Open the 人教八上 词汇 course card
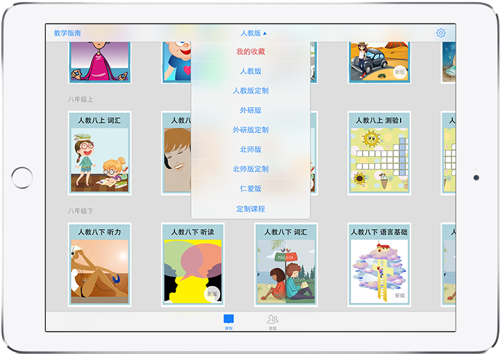Viewport: 500px width, 354px height. 99,153
